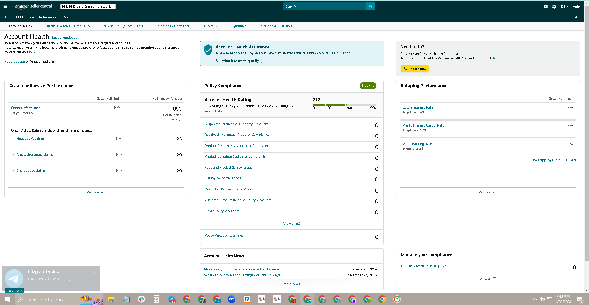Click the Edit favorites button
The height and width of the screenshot is (305, 589).
[x=574, y=17]
